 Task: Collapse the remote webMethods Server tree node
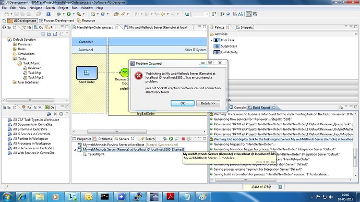[x=75, y=150]
